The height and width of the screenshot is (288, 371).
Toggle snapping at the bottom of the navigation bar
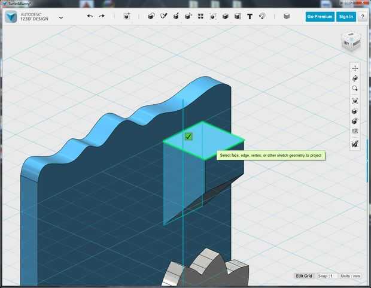coord(355,144)
